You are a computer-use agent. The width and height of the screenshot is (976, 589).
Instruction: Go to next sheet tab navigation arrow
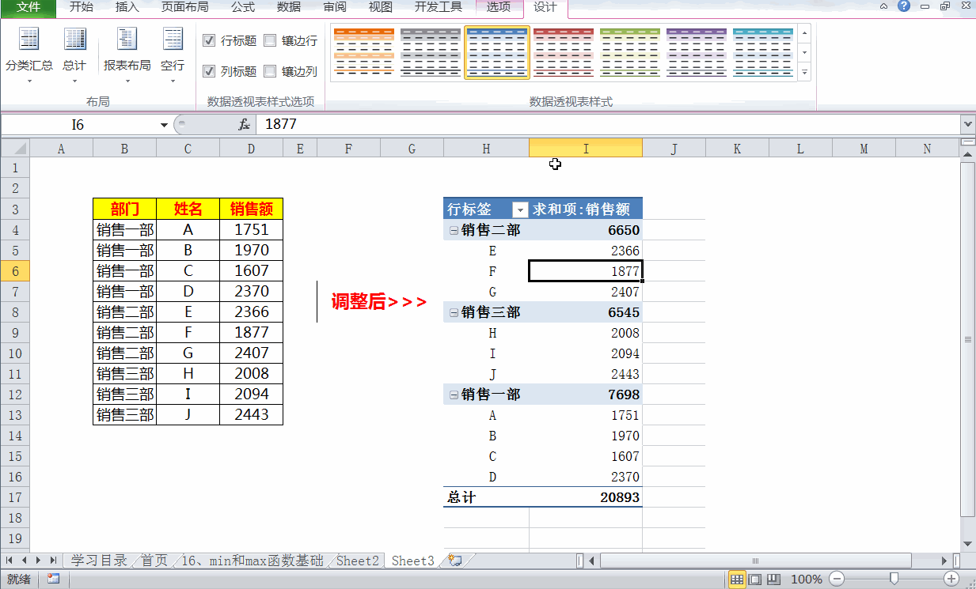(37, 561)
